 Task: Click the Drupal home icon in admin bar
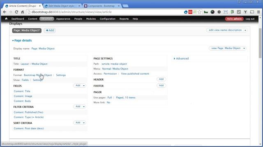click(x=6, y=19)
